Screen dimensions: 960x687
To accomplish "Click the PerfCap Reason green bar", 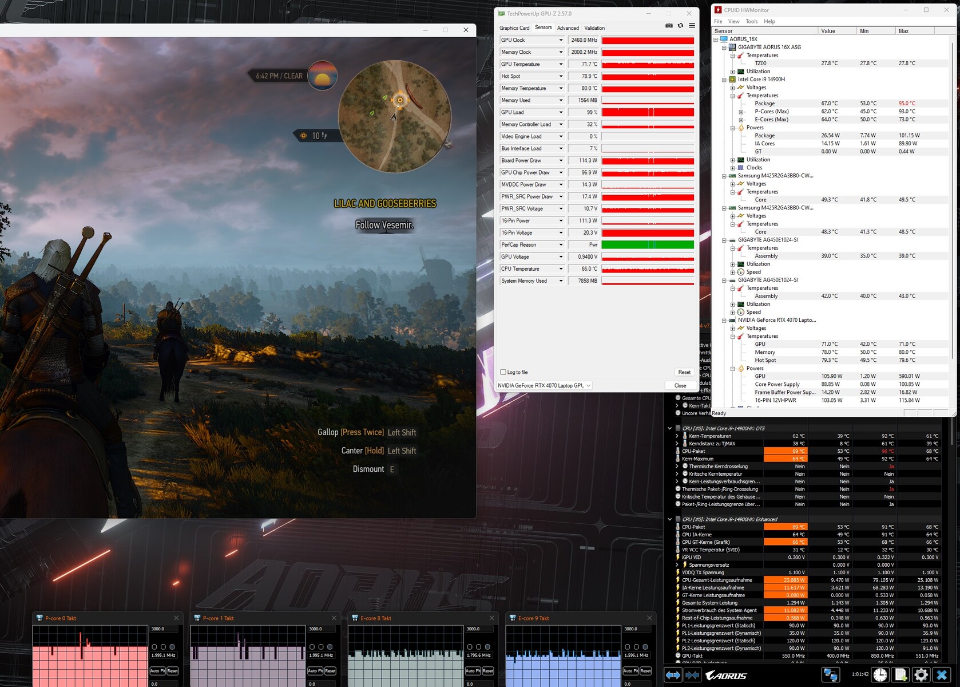I will 648,245.
